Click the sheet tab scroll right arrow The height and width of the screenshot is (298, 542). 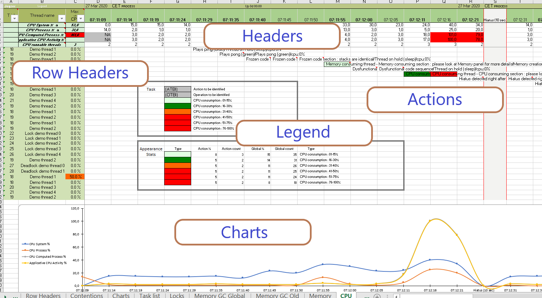click(5, 296)
